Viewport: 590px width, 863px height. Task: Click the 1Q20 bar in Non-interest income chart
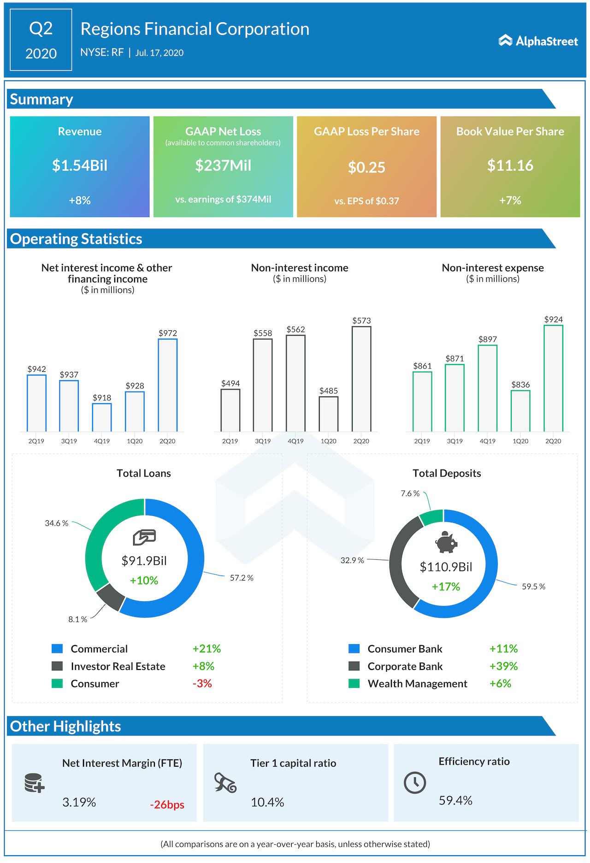329,414
